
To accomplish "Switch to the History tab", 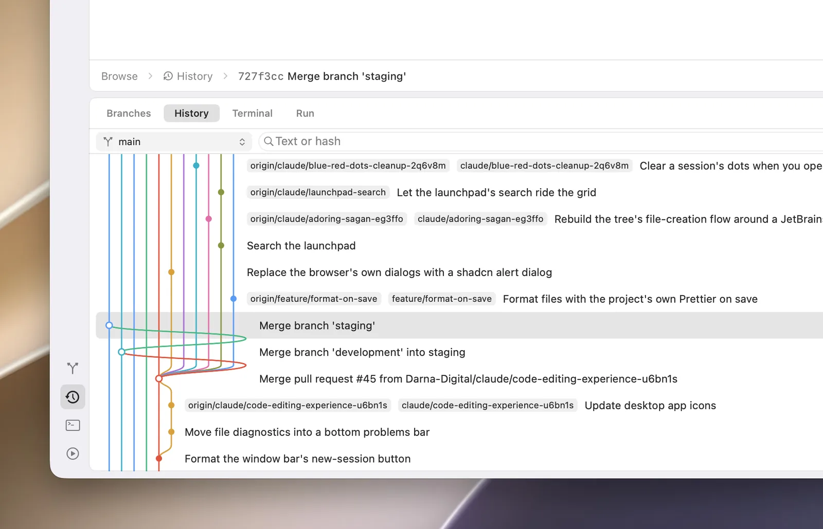I will (x=191, y=113).
